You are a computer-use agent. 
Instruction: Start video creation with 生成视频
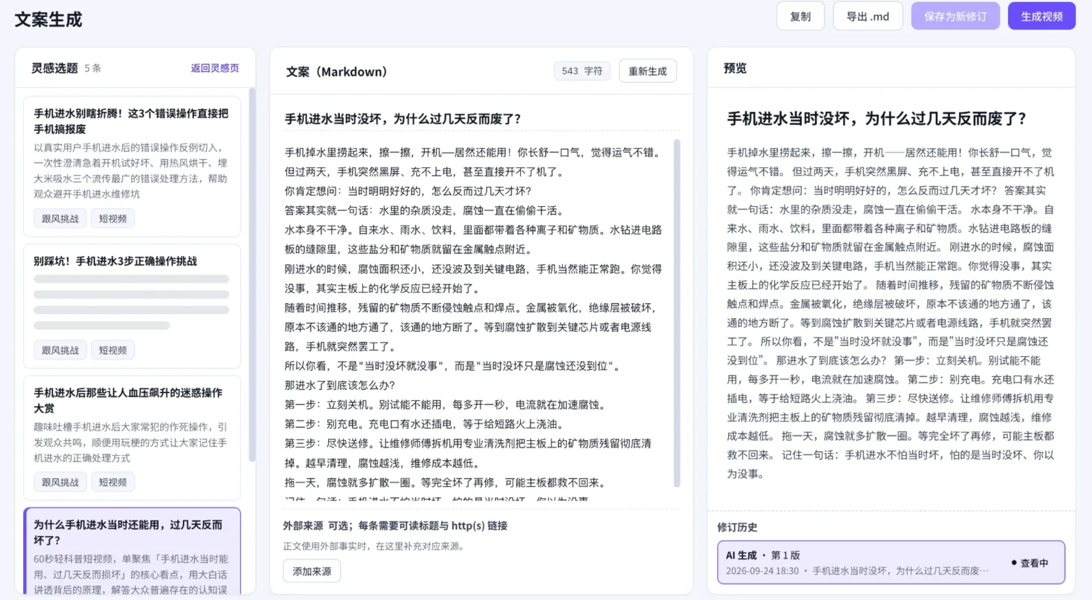click(1041, 16)
